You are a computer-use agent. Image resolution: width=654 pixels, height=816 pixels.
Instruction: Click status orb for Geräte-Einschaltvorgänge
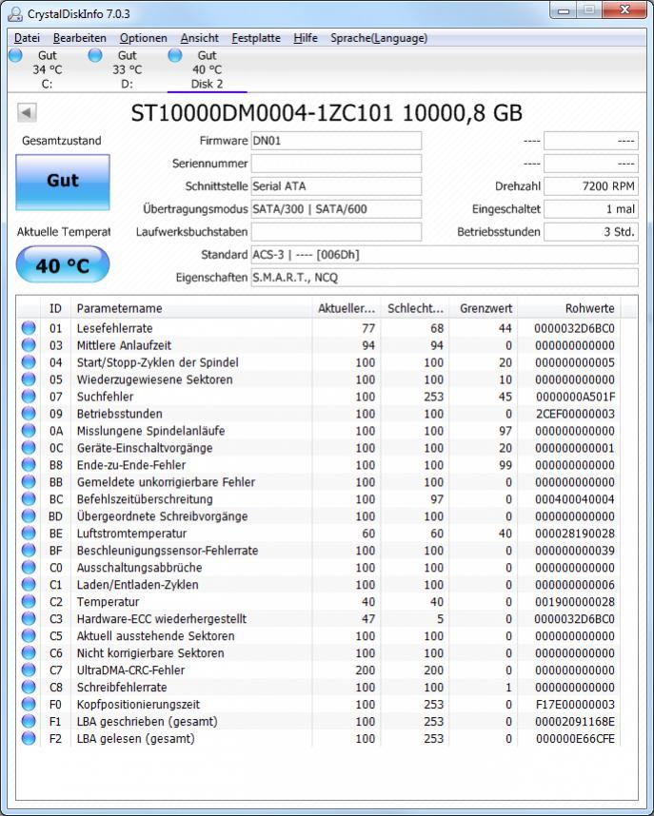pyautogui.click(x=29, y=448)
